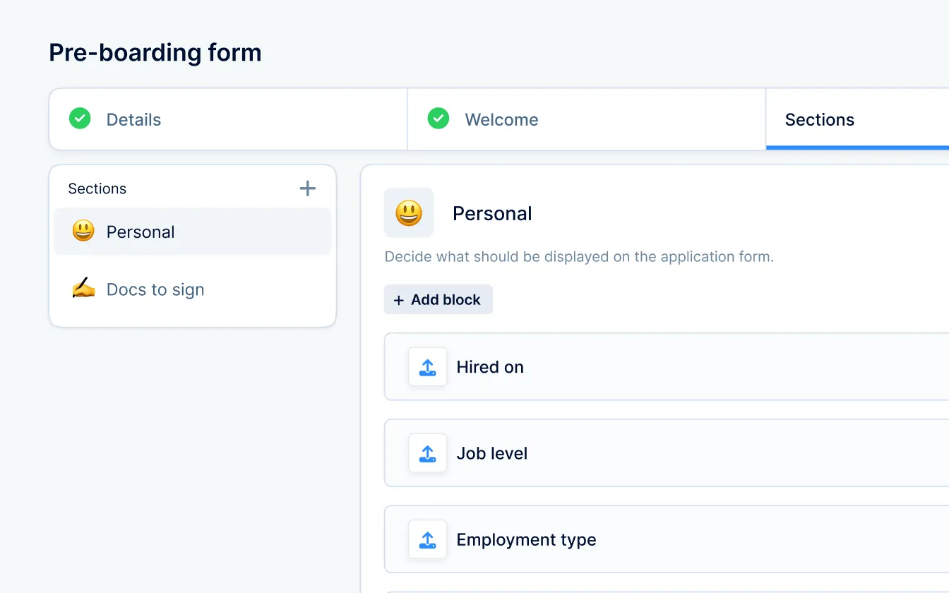This screenshot has height=593, width=949.
Task: Click smiley emoji in sidebar Personal item
Action: point(83,231)
